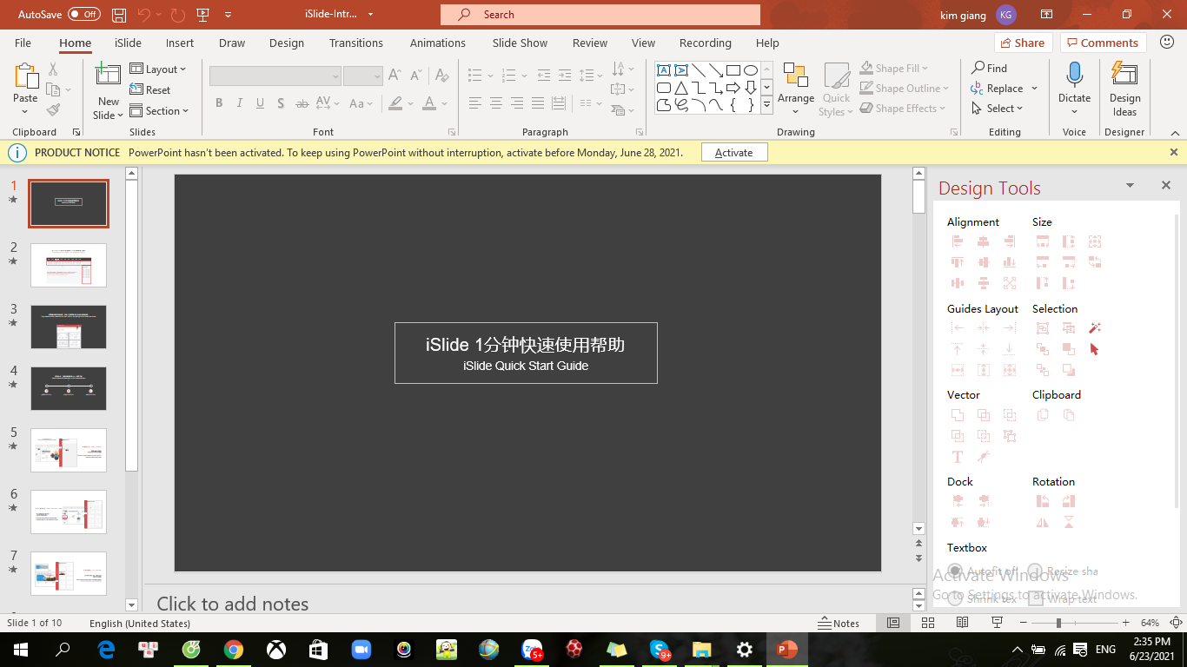Screen dimensions: 1187x667
Task: Click the Reading View icon
Action: [x=963, y=623]
